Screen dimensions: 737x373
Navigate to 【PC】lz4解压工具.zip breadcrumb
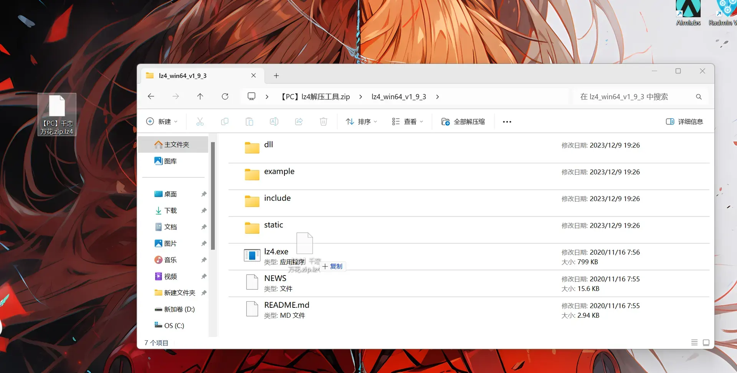pos(315,97)
